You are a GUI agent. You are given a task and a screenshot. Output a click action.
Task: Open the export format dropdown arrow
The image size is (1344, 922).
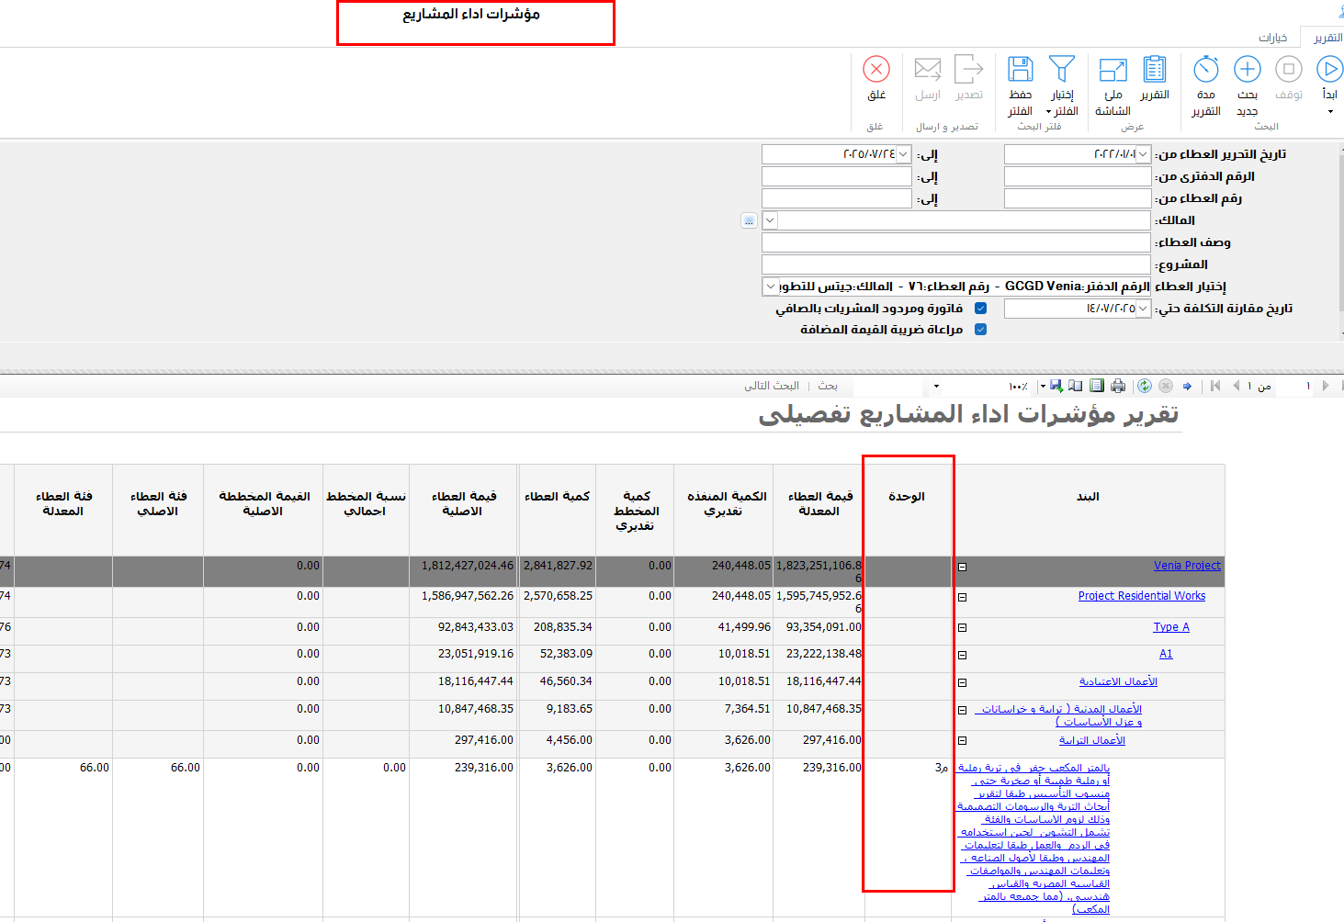coord(1042,387)
